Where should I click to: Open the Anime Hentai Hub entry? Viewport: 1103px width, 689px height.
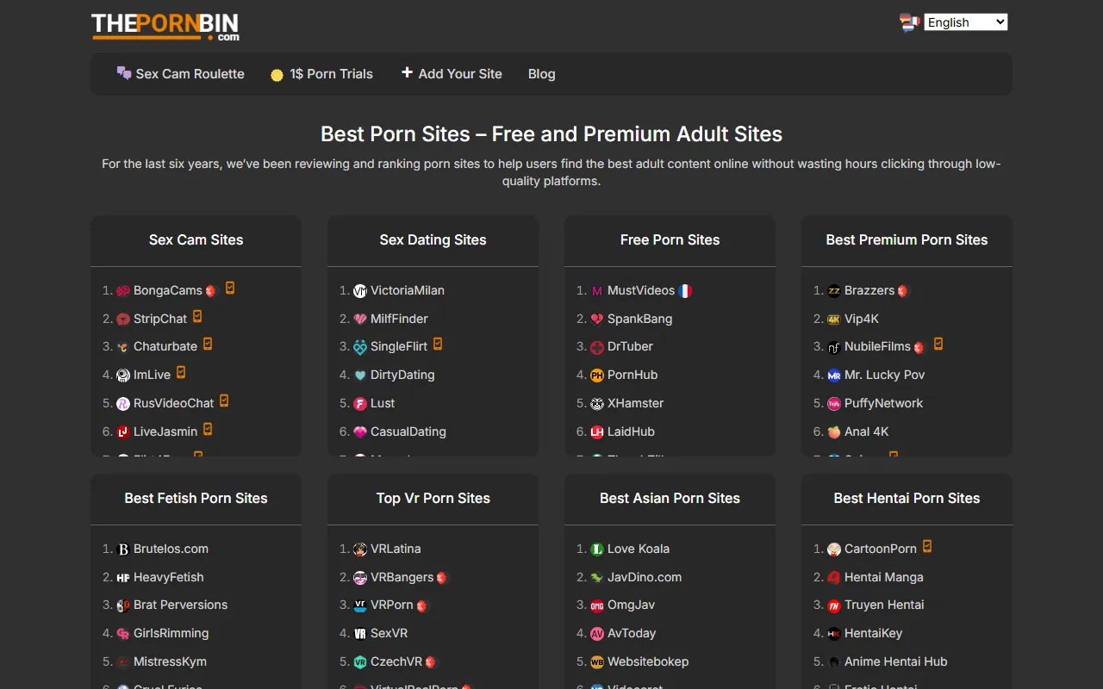coord(896,661)
